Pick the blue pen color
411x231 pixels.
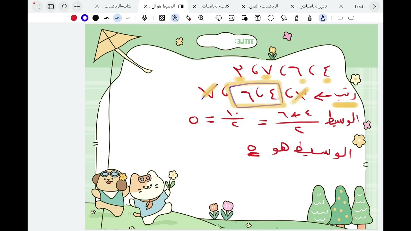[85, 18]
